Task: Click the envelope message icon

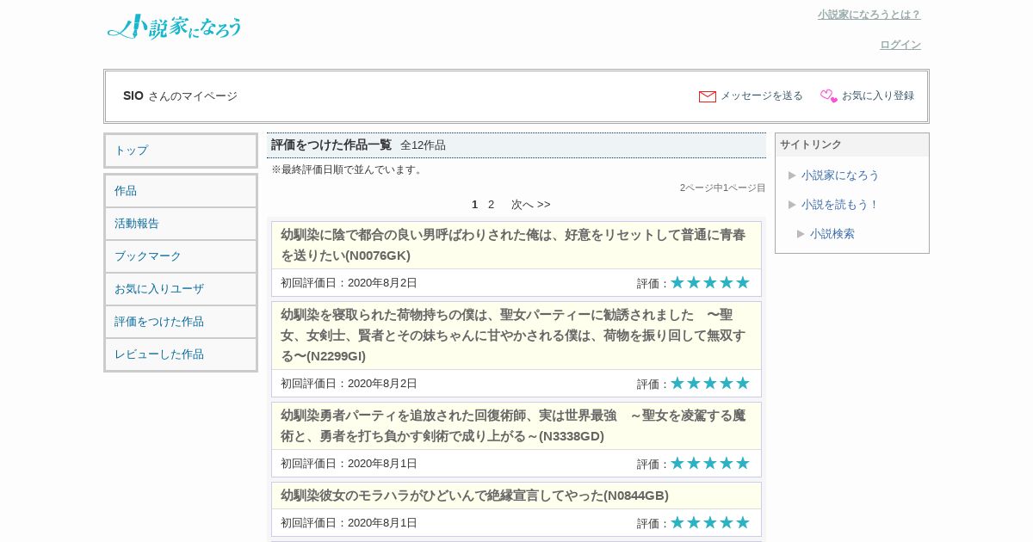Action: point(708,96)
